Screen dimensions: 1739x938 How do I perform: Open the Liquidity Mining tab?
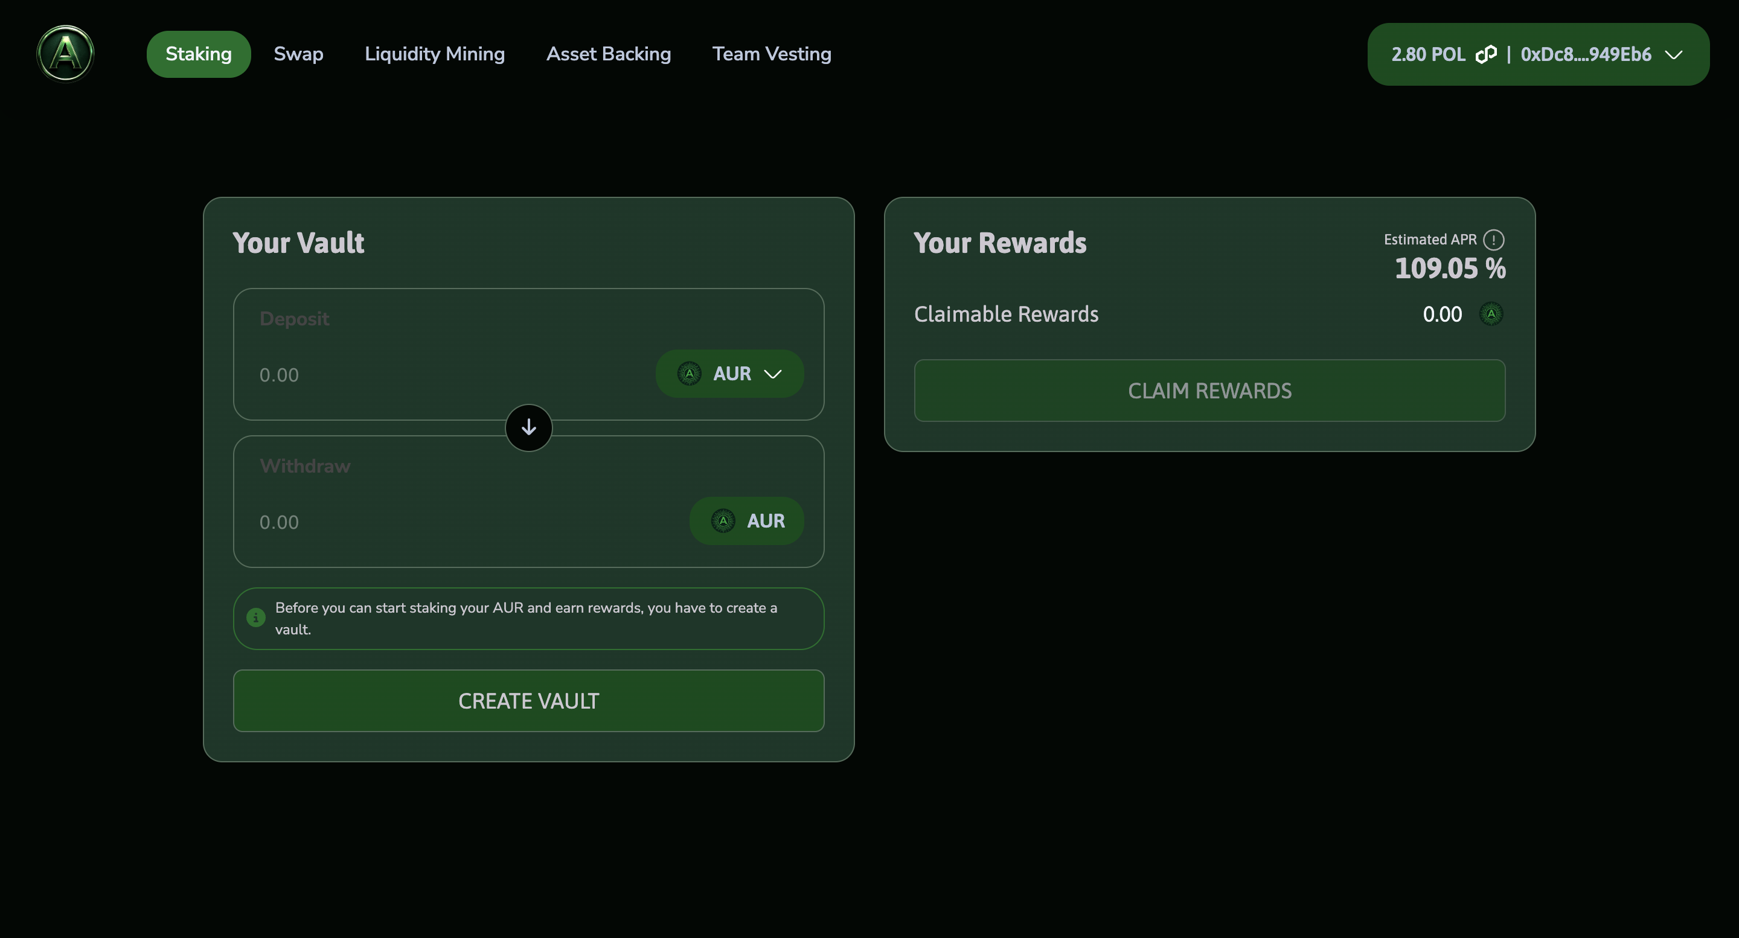(435, 54)
